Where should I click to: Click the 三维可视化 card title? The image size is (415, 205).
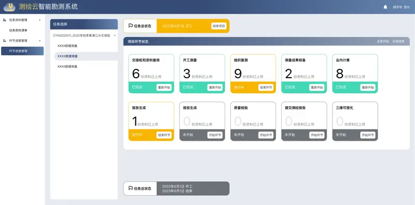click(x=344, y=108)
